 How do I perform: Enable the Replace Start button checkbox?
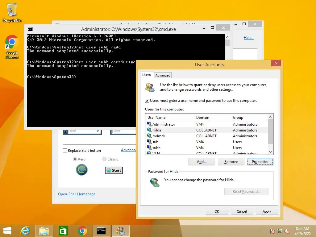pos(65,151)
